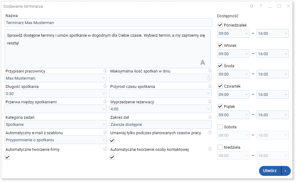Screen dimensions: 296x182
Task: Click into the description text area
Action: click(107, 49)
